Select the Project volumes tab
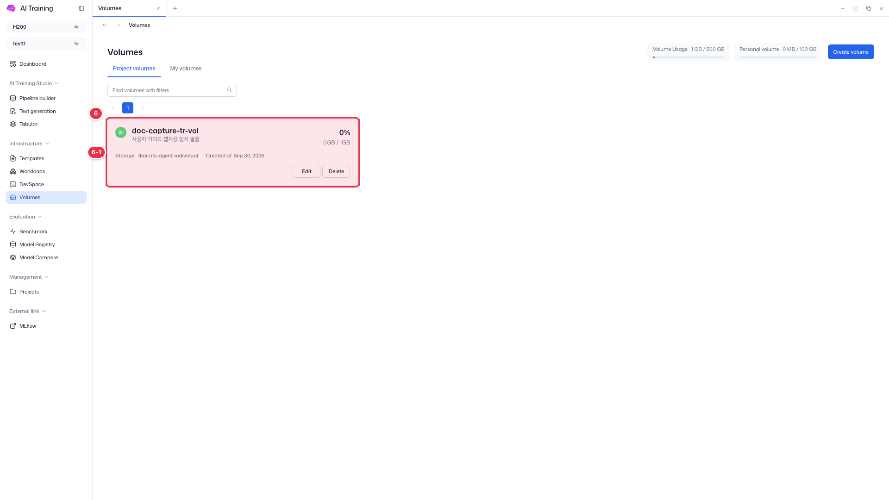Viewport: 889px width, 500px height. 134,69
